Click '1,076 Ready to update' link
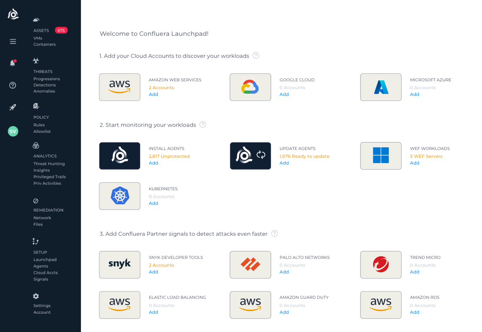Screen dimensions: 482x332 [304, 156]
